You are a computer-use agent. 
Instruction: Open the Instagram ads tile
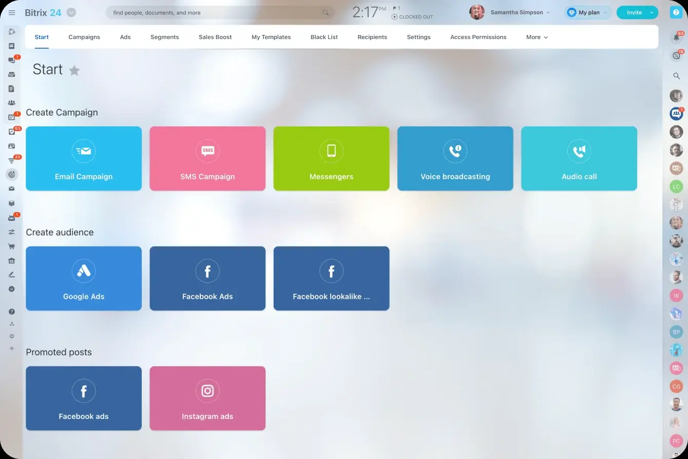click(x=207, y=398)
